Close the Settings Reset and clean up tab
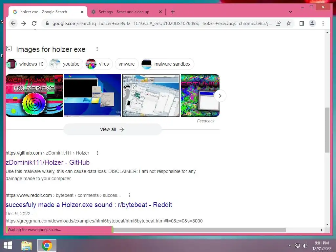This screenshot has height=252, width=336. (x=160, y=12)
